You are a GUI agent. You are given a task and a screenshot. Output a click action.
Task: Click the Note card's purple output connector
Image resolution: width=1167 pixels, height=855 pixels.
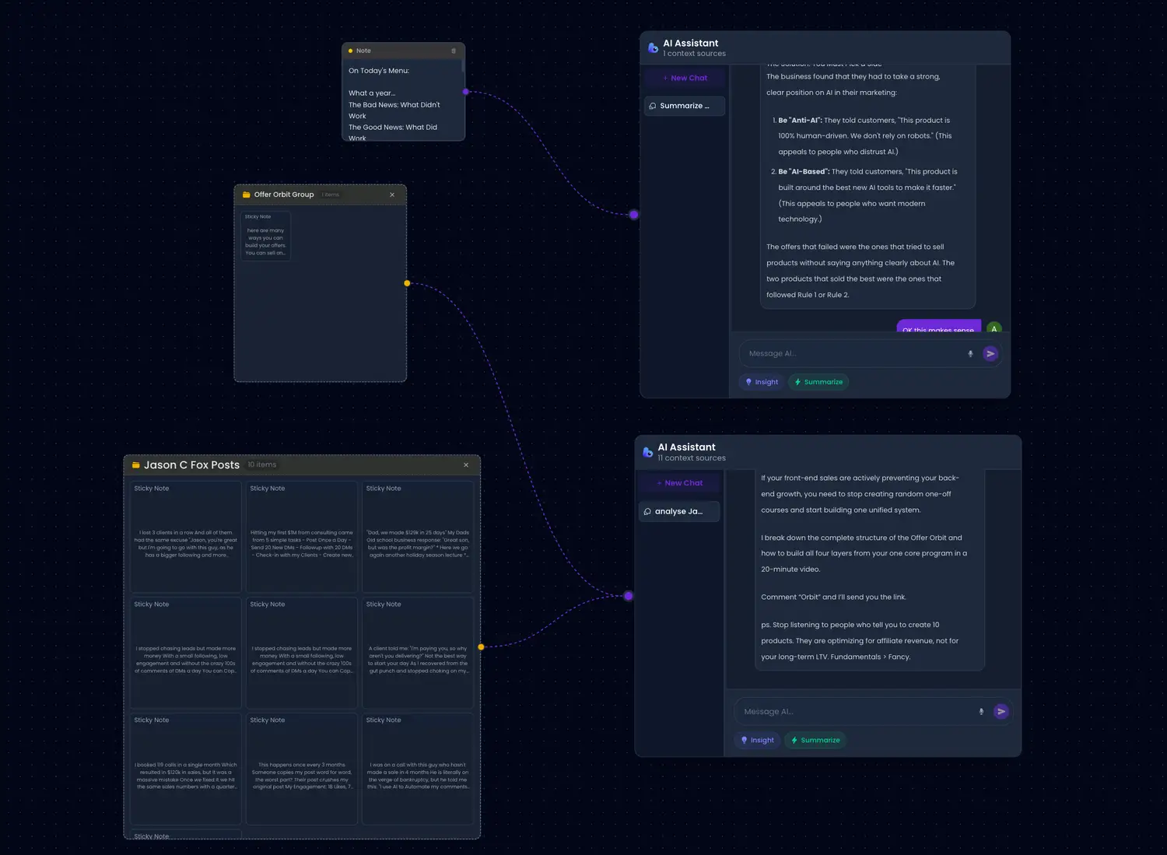(466, 92)
